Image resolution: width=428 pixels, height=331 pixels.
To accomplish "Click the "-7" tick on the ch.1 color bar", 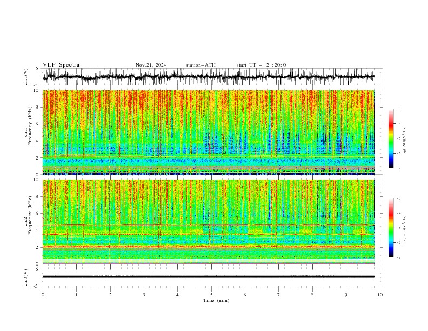I will click(x=398, y=168).
